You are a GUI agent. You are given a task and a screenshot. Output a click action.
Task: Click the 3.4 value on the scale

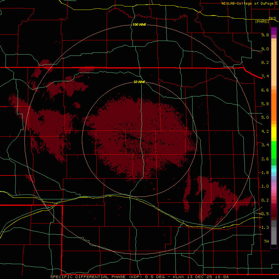pyautogui.click(x=265, y=145)
